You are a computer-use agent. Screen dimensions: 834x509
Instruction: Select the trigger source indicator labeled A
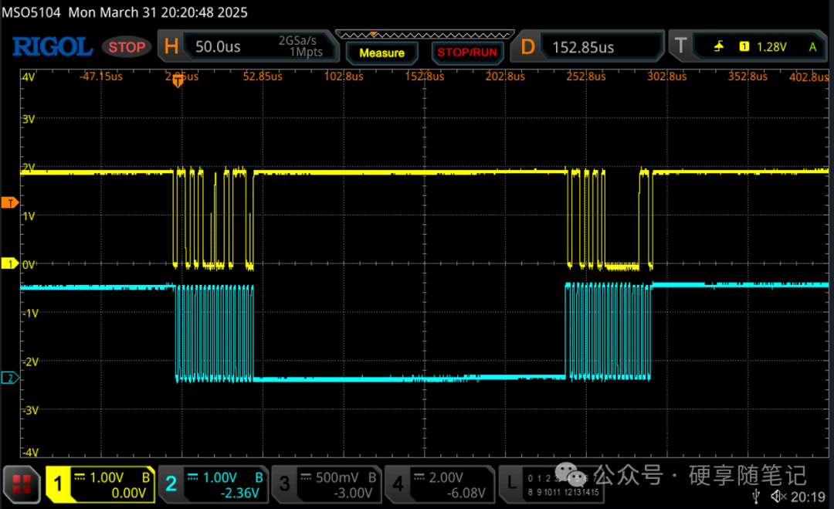tap(812, 46)
